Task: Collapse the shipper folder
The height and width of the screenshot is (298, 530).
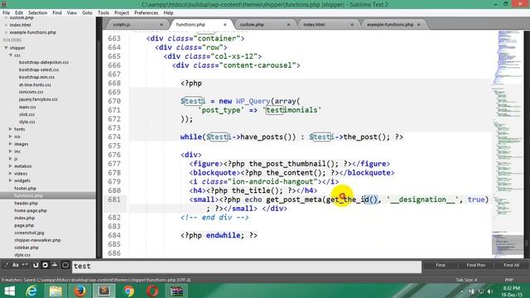Action: (x=6, y=48)
